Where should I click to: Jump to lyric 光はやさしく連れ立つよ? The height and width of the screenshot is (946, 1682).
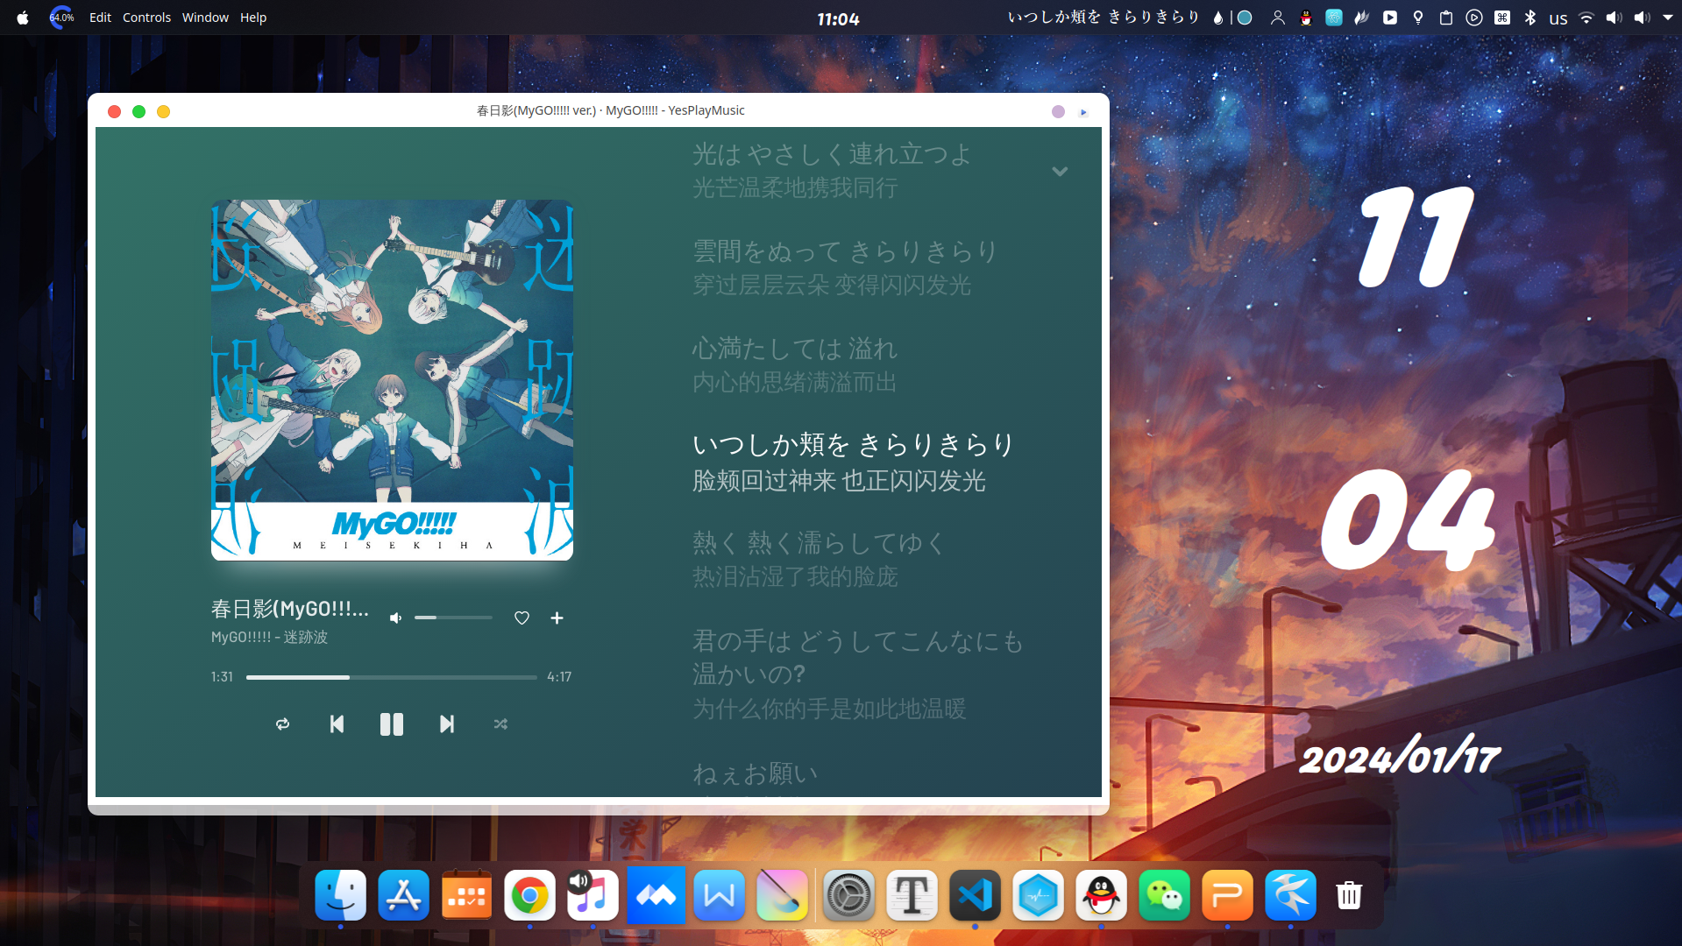pos(832,154)
